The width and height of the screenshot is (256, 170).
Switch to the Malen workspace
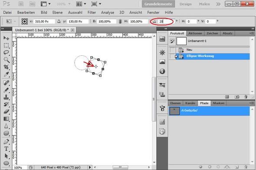click(204, 4)
